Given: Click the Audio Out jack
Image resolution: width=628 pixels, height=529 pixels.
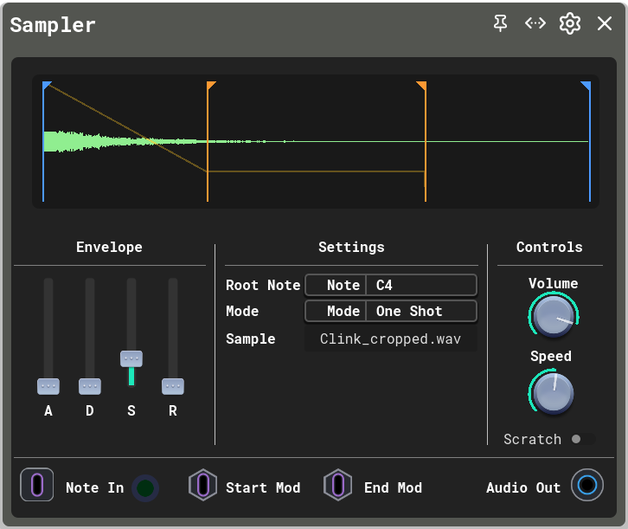Looking at the screenshot, I should click(587, 485).
